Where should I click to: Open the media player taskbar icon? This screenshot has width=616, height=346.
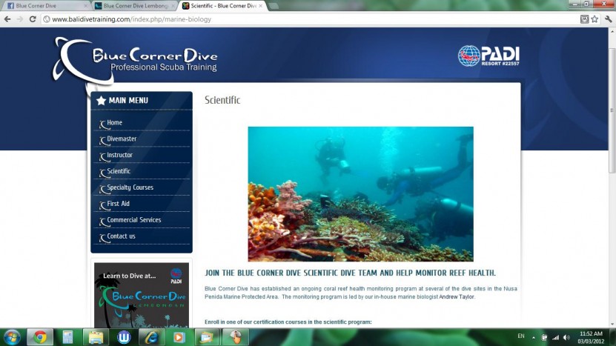click(x=179, y=337)
